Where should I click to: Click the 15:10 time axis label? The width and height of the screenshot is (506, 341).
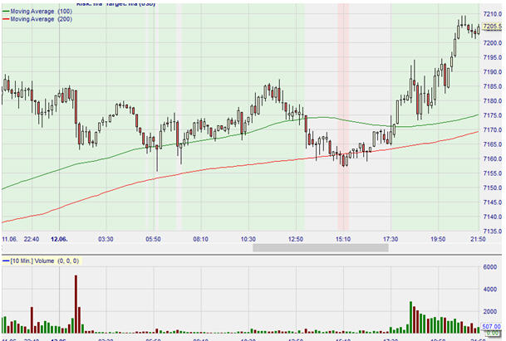click(x=343, y=239)
